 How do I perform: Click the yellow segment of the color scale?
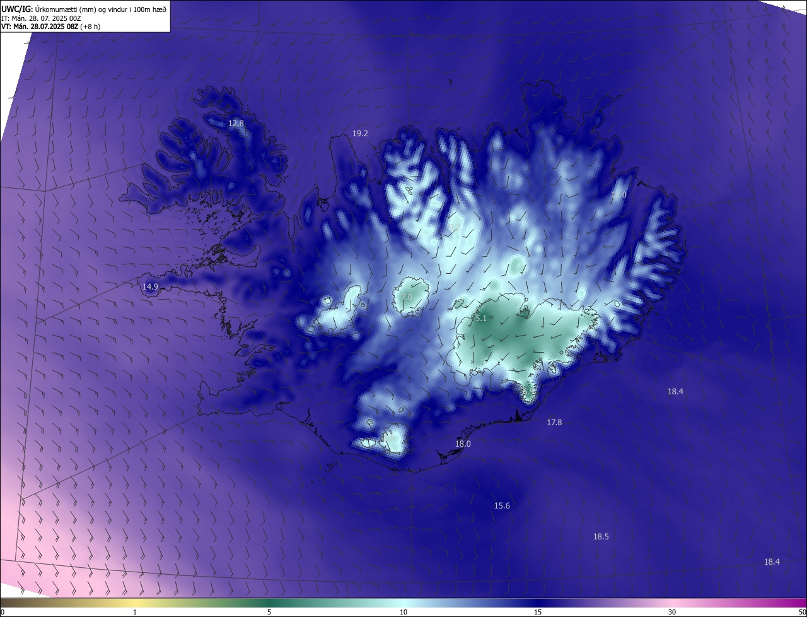click(135, 602)
